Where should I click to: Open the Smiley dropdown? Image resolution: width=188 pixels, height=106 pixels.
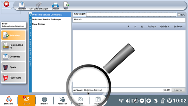click(x=178, y=26)
